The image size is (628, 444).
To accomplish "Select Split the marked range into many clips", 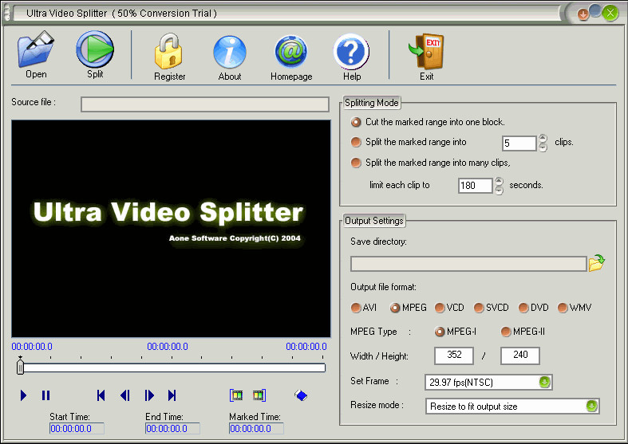I will pos(356,163).
